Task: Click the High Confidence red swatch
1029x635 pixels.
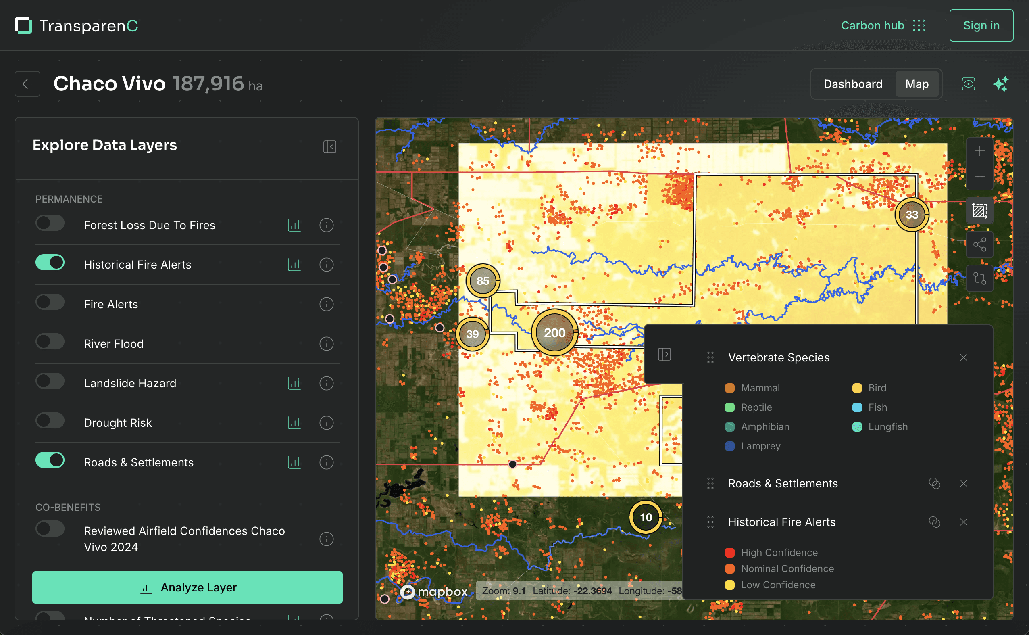Action: point(730,553)
